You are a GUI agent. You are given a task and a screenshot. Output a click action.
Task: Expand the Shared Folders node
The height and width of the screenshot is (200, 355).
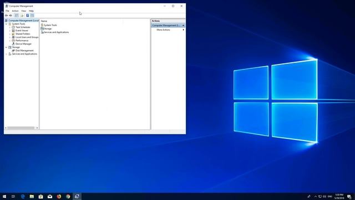[x=10, y=34]
